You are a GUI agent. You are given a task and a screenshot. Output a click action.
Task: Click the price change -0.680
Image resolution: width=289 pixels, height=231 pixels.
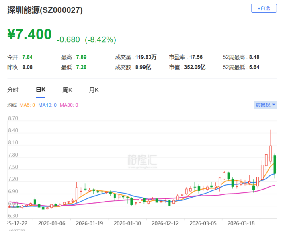click(x=68, y=40)
